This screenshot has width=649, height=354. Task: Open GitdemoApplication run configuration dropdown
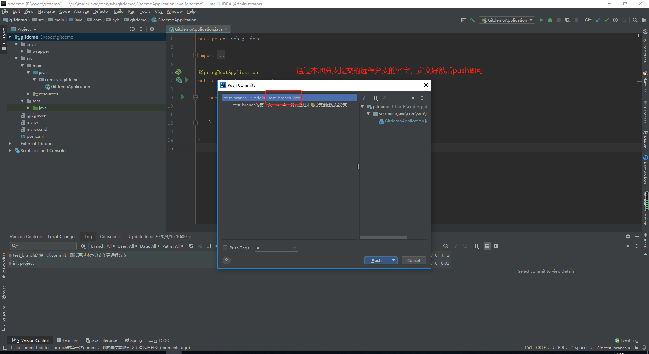pos(507,20)
